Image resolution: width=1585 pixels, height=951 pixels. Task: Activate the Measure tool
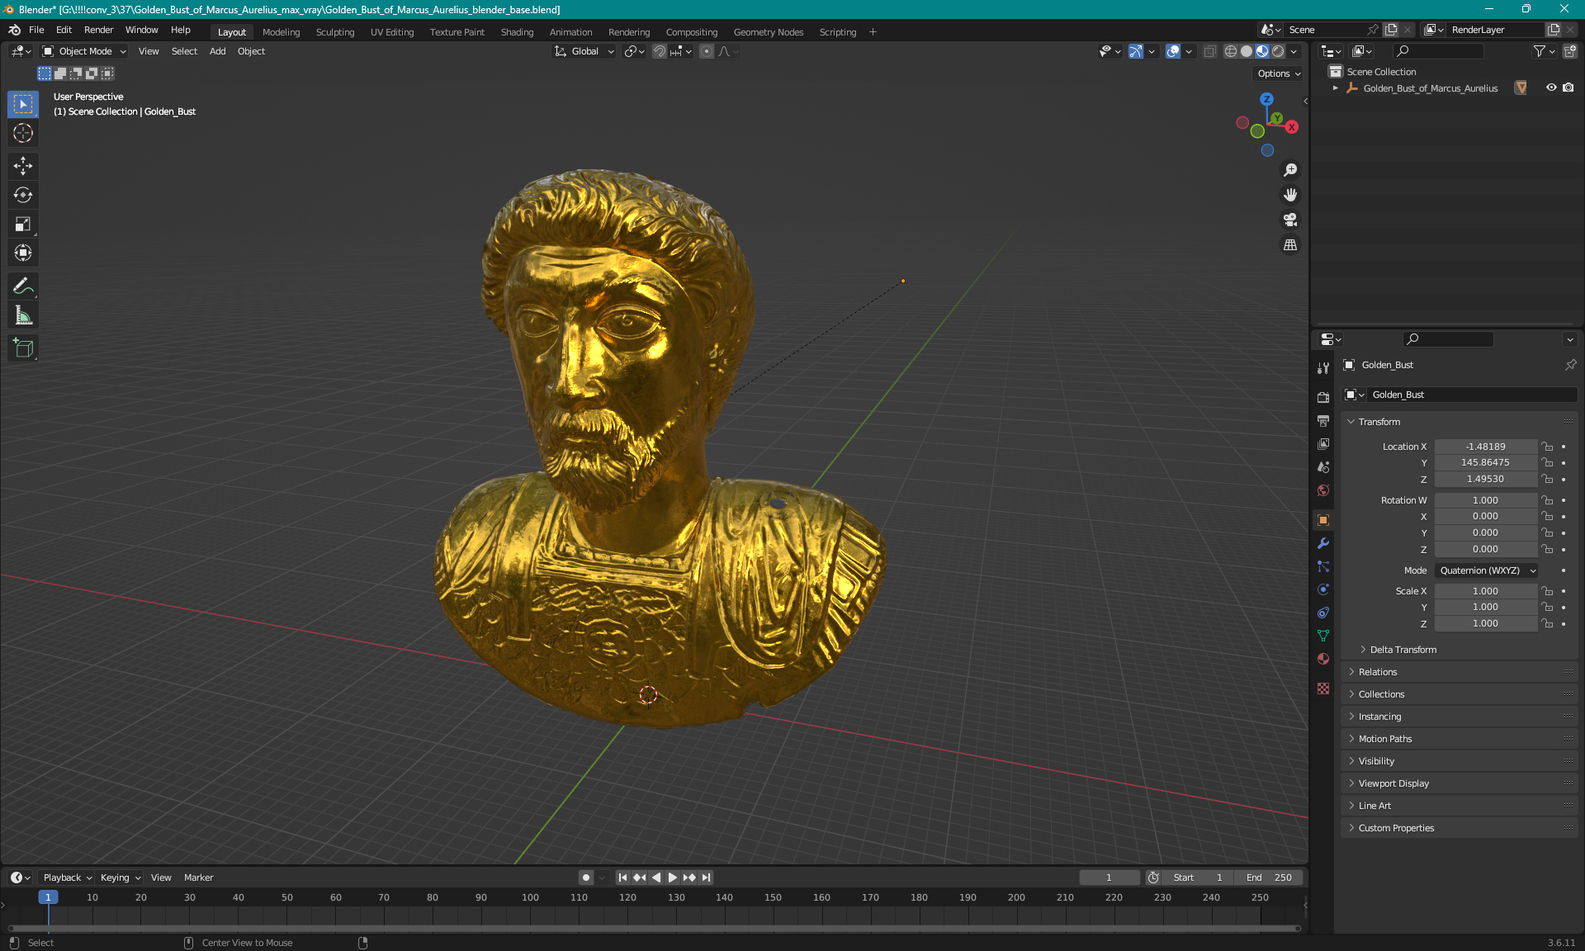click(x=23, y=315)
